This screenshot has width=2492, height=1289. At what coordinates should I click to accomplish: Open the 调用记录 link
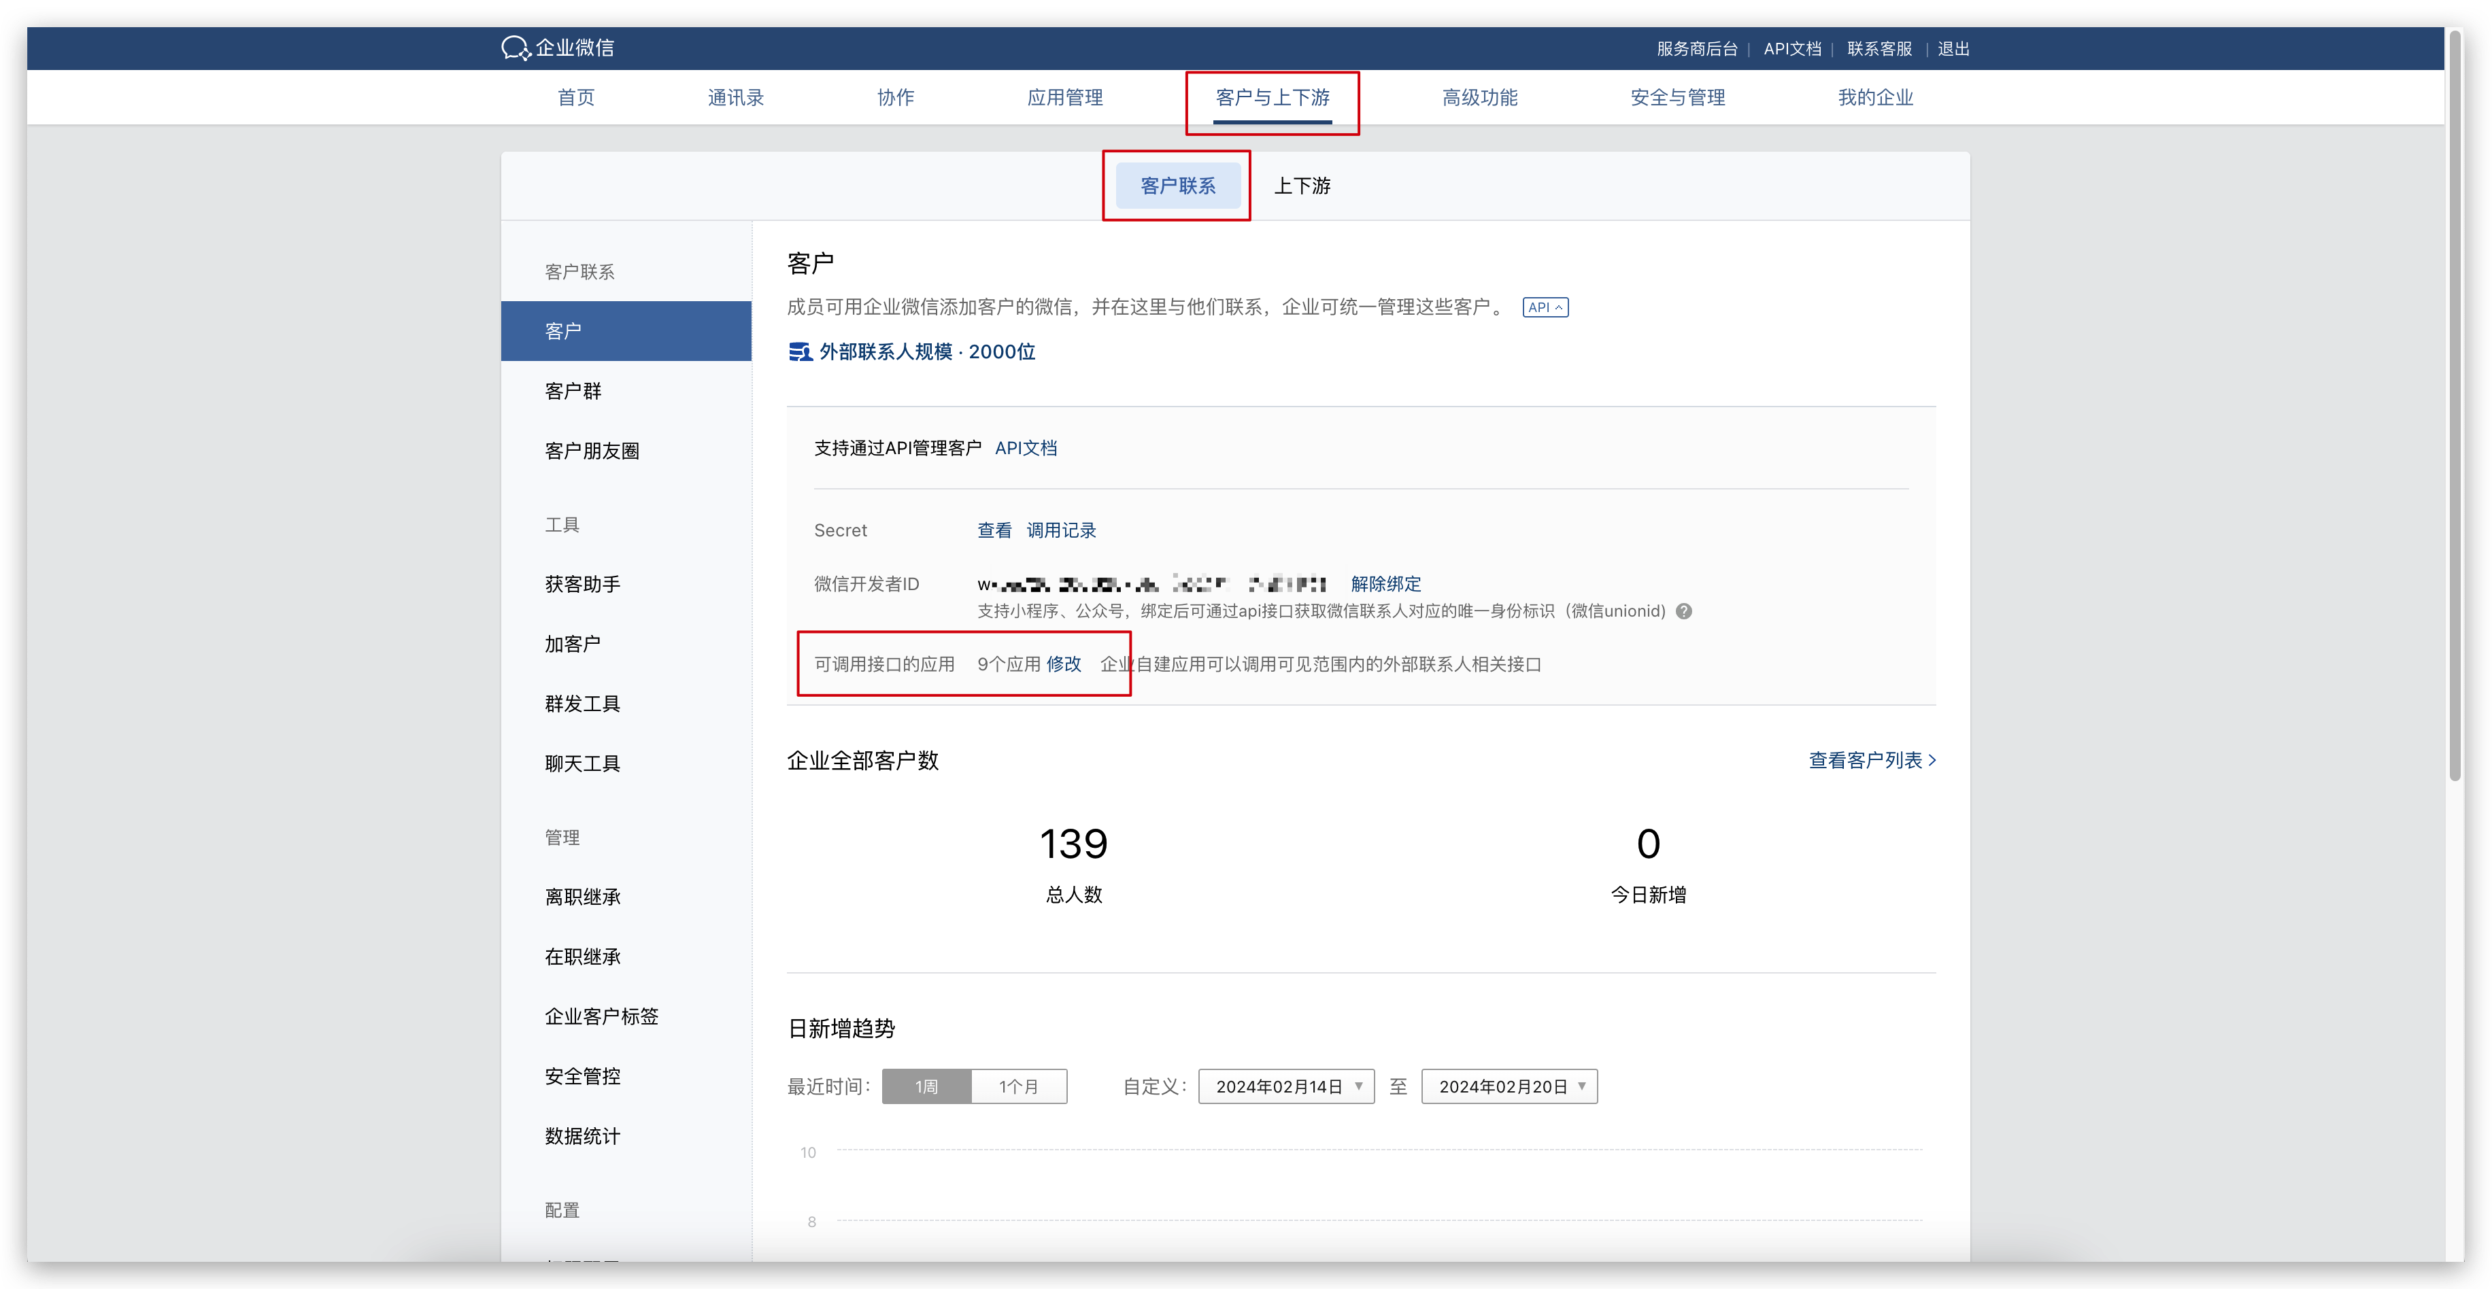coord(1060,531)
